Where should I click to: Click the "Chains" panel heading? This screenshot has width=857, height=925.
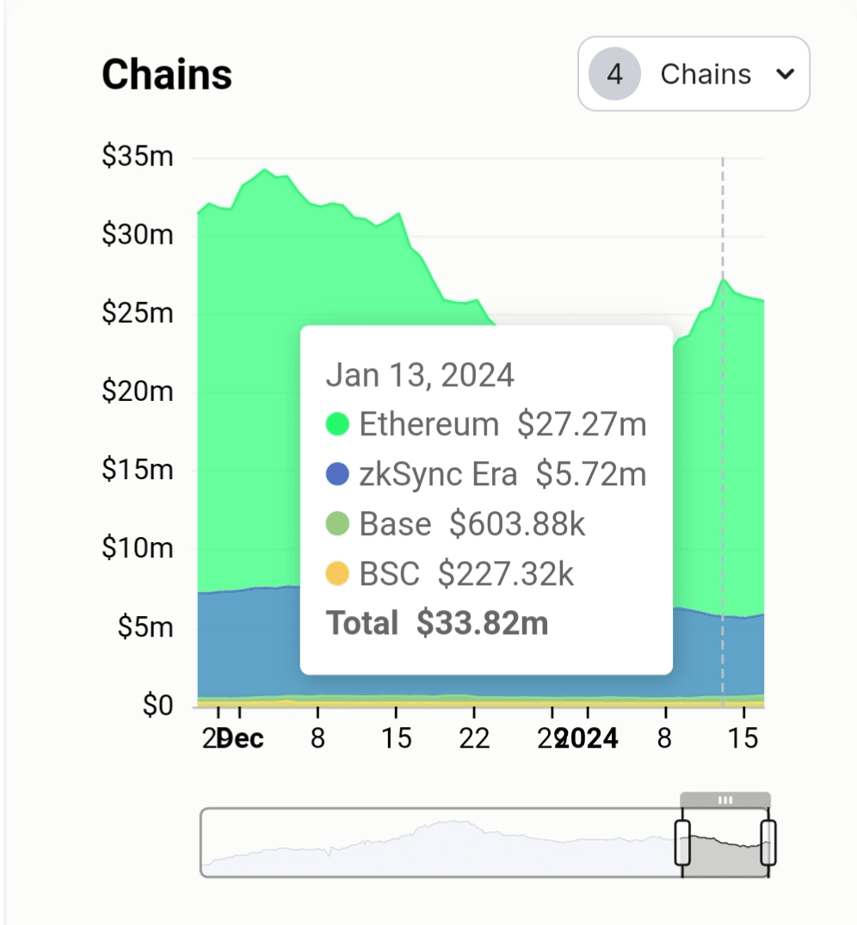pos(167,75)
